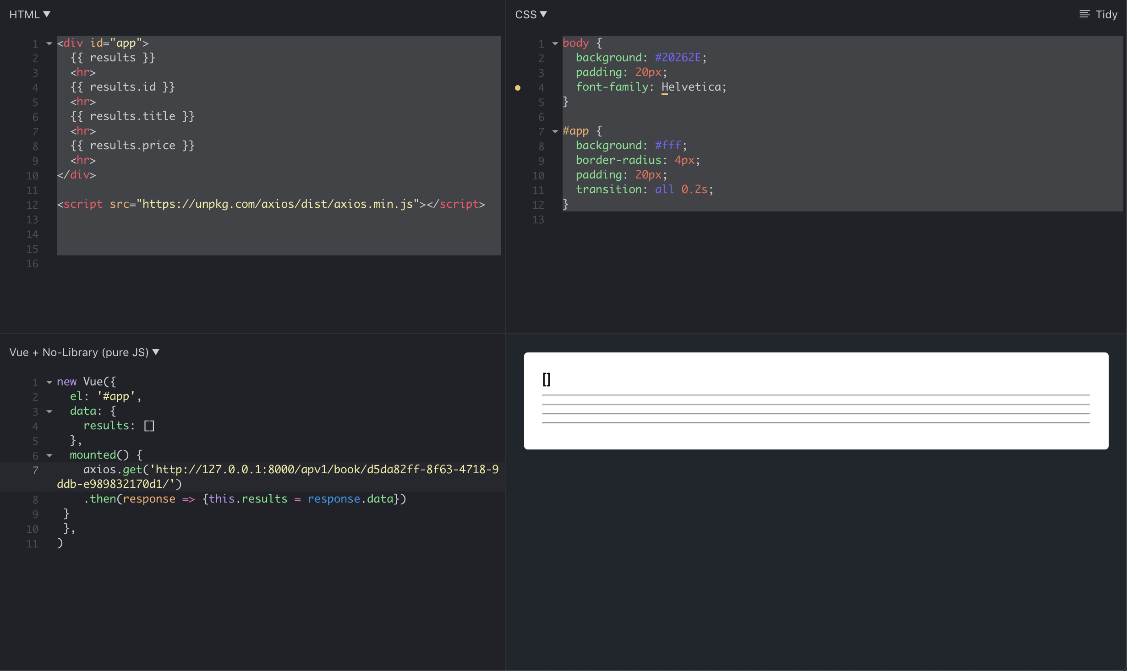The height and width of the screenshot is (671, 1127).
Task: Click the Tidy button in CSS panel
Action: (1099, 14)
